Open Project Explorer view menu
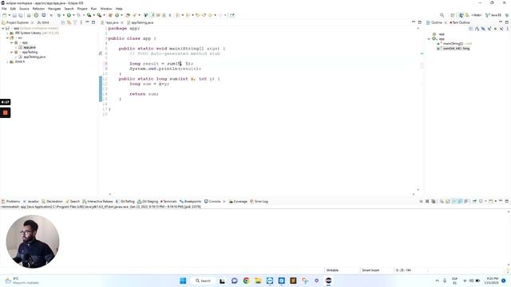This screenshot has width=511, height=287. [x=81, y=22]
